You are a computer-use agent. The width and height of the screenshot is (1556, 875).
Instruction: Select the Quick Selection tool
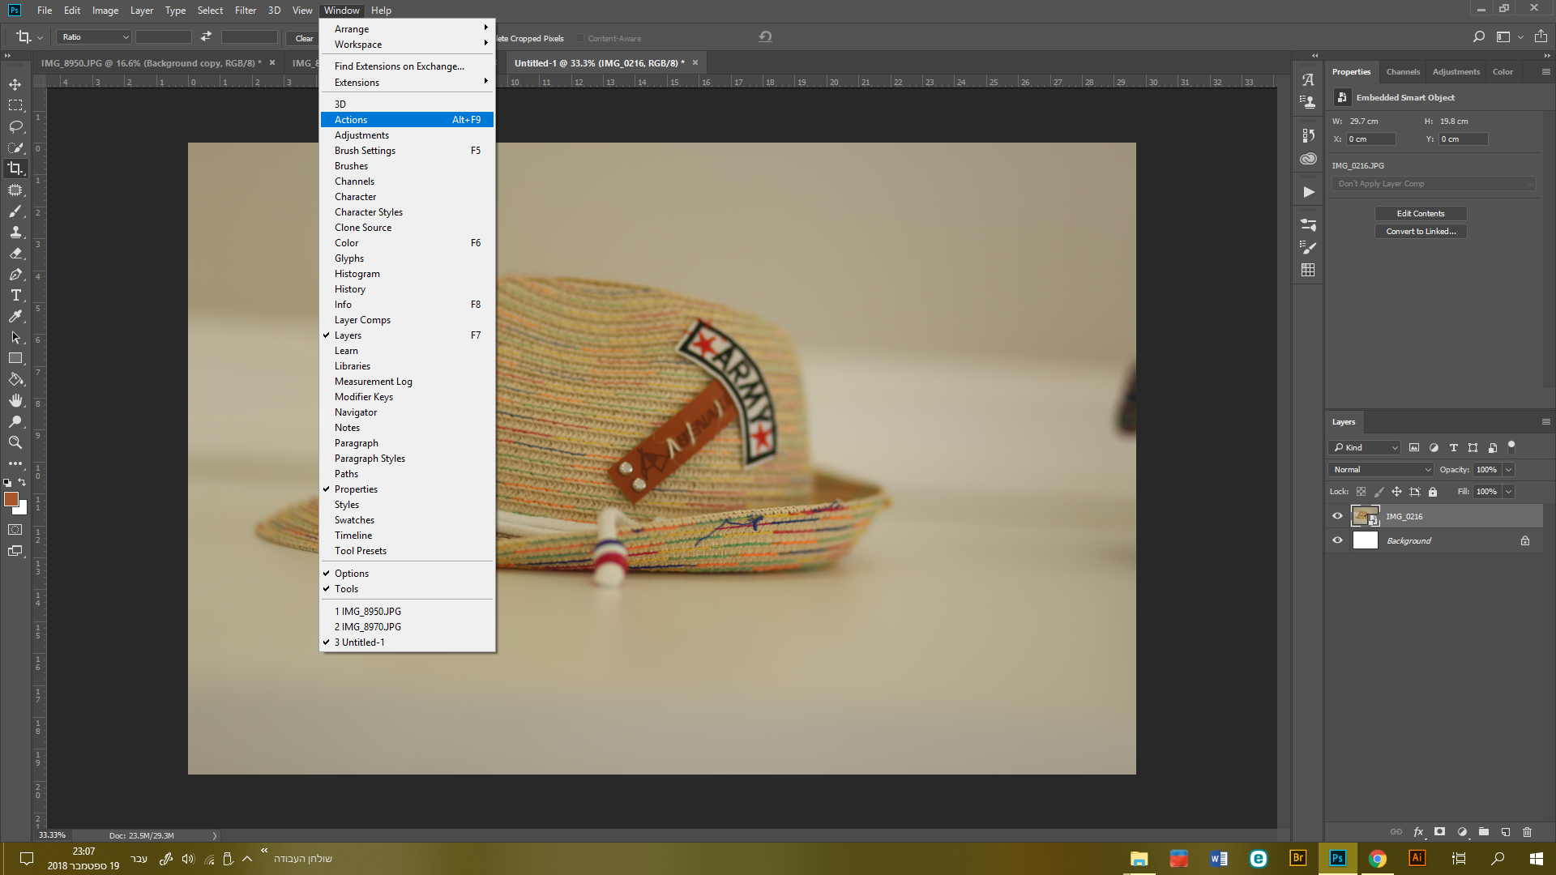pyautogui.click(x=15, y=147)
